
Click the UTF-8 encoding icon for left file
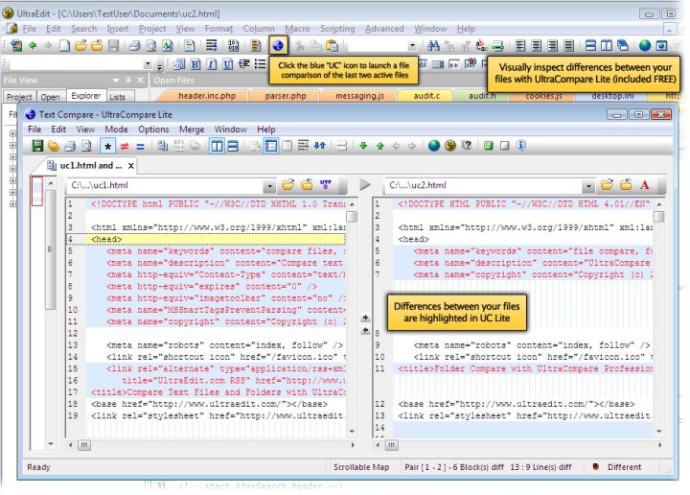pos(326,185)
